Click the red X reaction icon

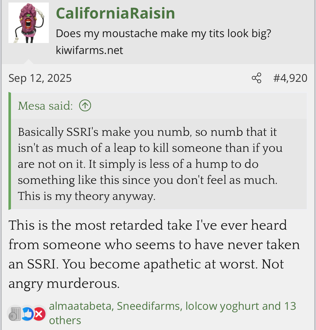tap(39, 314)
